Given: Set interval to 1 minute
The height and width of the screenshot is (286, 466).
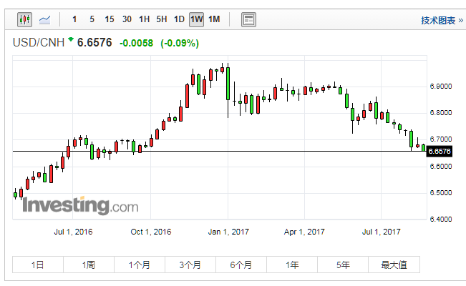Looking at the screenshot, I should 75,19.
